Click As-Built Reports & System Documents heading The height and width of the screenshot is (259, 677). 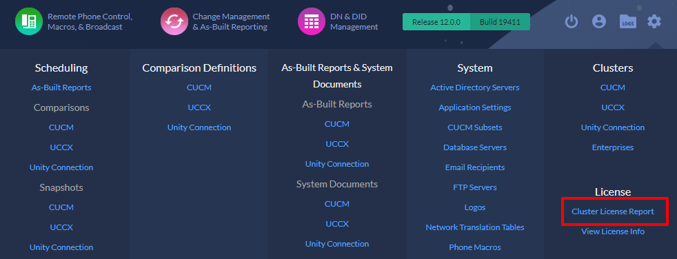point(336,76)
